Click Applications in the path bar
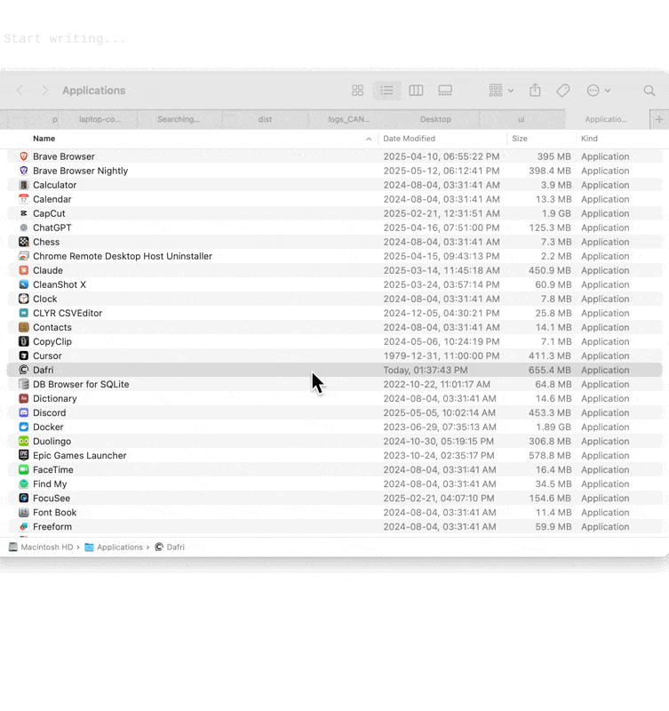This screenshot has height=711, width=669. [x=114, y=547]
